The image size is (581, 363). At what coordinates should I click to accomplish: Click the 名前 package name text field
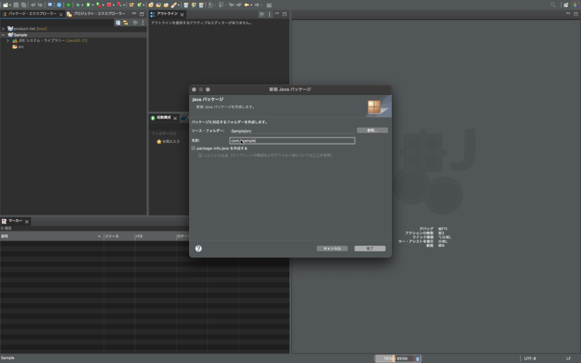click(292, 141)
